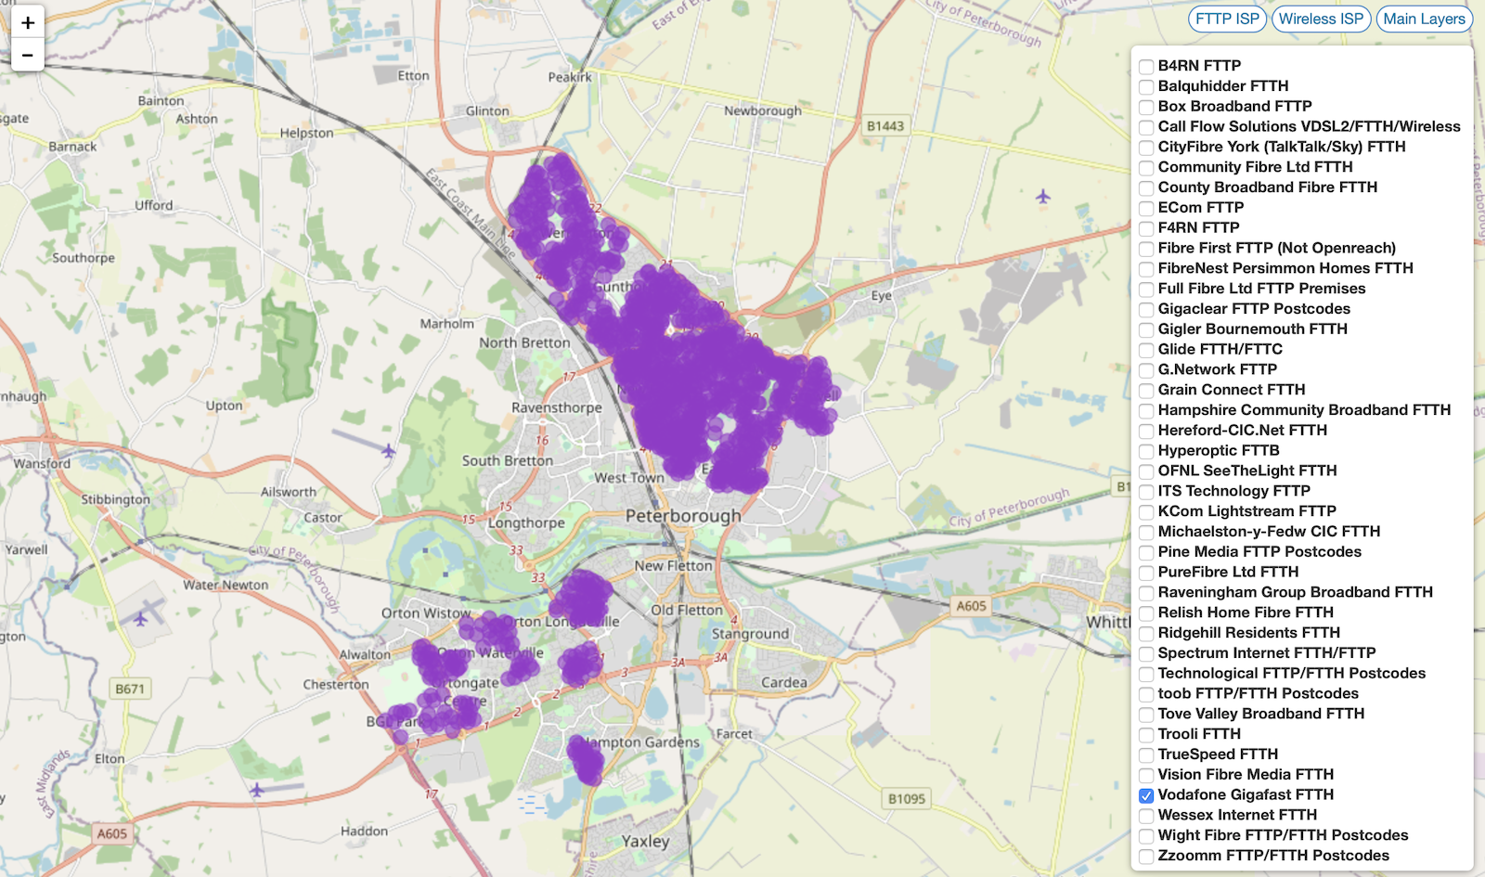Enable the B4RN FTTP layer
The image size is (1485, 877).
(x=1146, y=67)
